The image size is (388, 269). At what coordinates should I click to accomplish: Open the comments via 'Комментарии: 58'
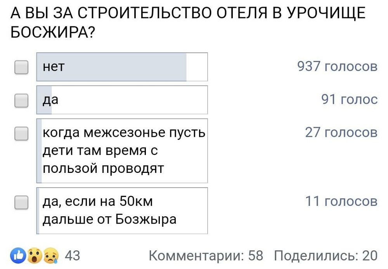coord(206,256)
